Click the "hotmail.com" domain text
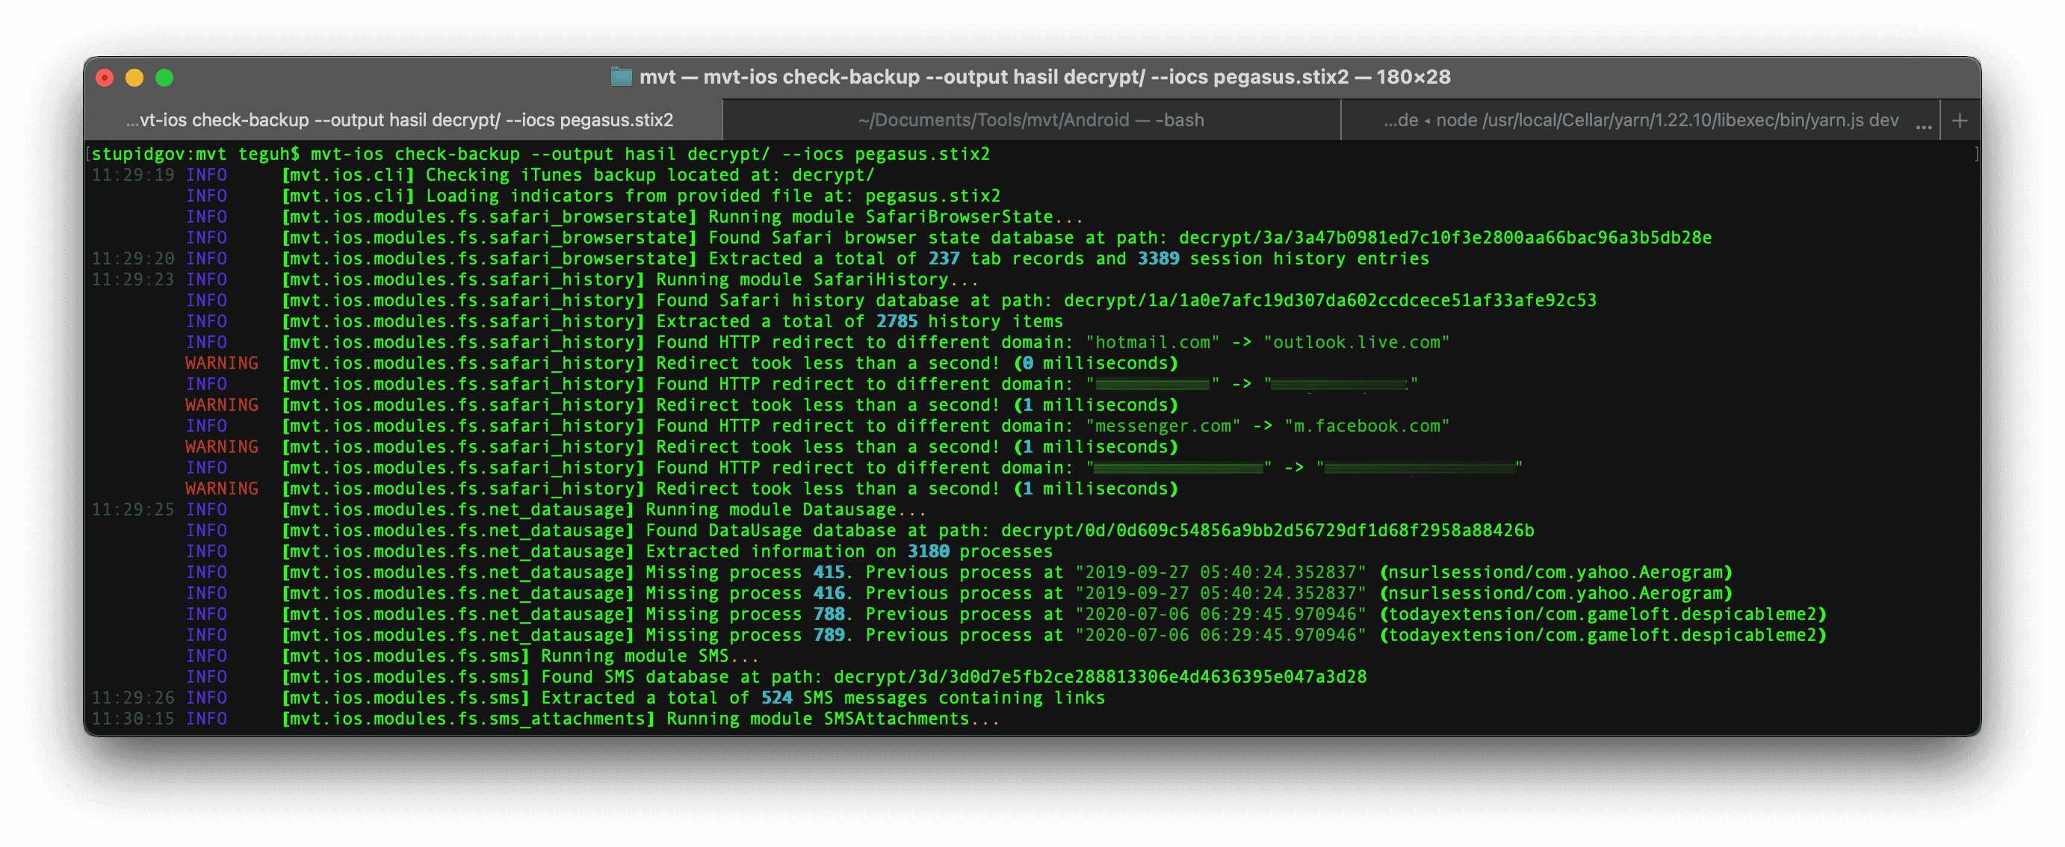Viewport: 2065px width, 847px height. tap(1153, 342)
